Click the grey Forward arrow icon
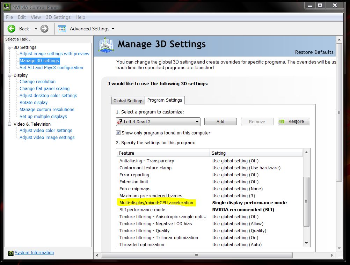 coord(44,29)
